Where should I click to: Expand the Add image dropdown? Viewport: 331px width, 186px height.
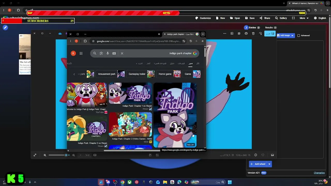tap(292, 35)
